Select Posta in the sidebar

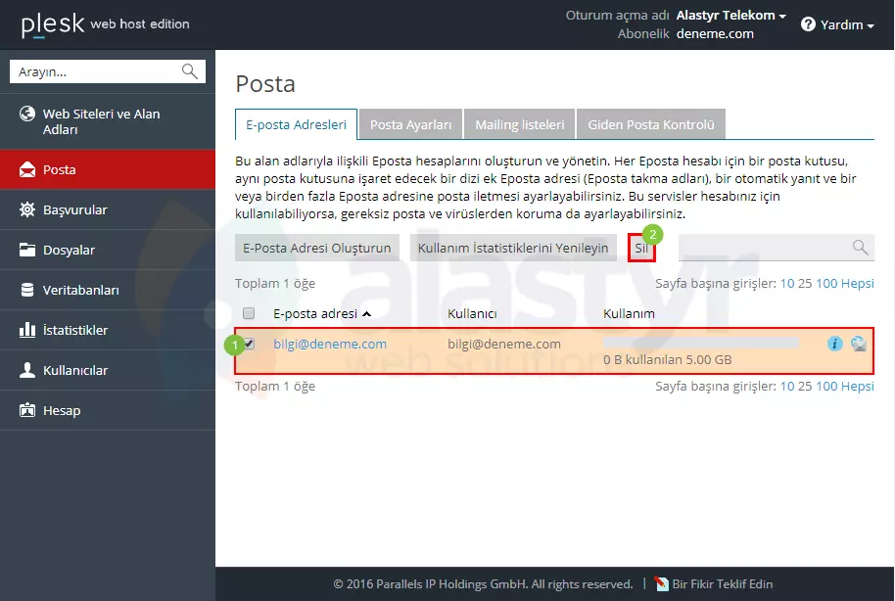[108, 169]
